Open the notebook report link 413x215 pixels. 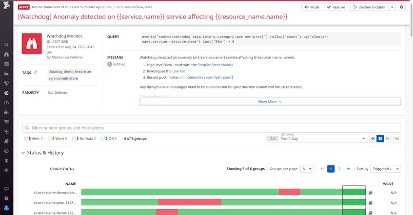pyautogui.click(x=199, y=77)
